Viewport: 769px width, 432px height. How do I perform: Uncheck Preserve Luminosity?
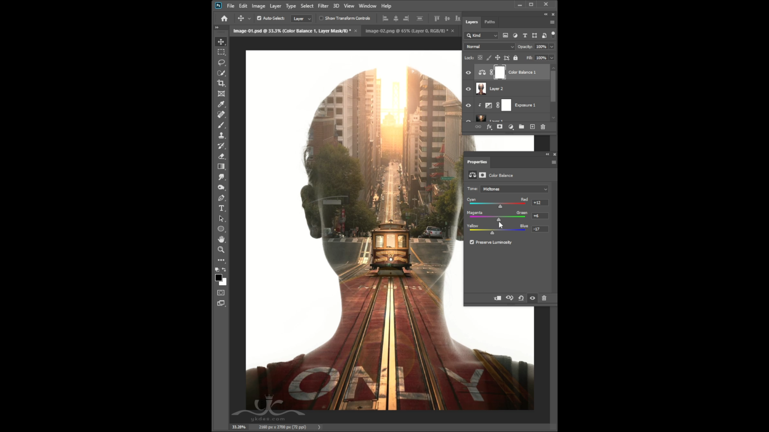tap(472, 242)
